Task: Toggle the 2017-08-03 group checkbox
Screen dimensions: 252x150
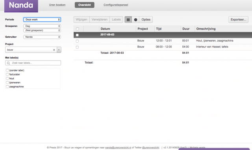Action: [77, 35]
